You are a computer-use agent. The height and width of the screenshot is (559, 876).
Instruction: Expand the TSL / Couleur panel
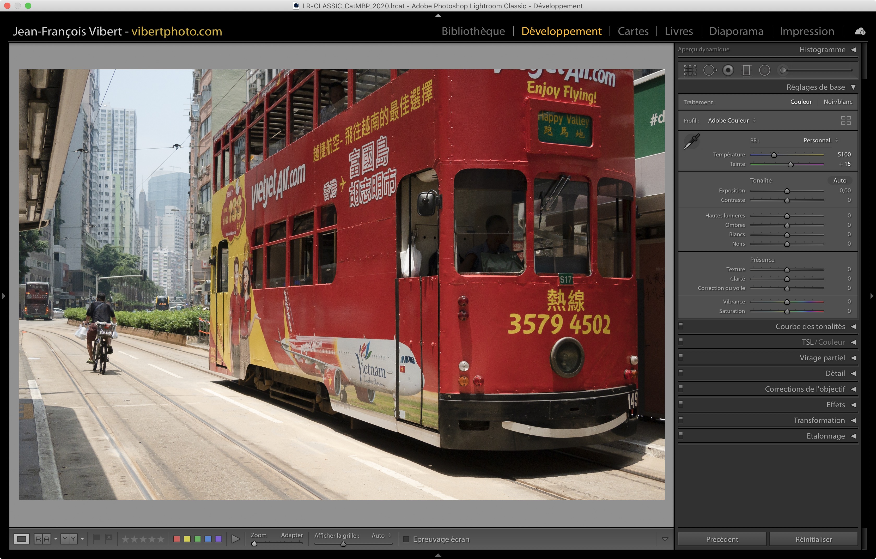[823, 342]
